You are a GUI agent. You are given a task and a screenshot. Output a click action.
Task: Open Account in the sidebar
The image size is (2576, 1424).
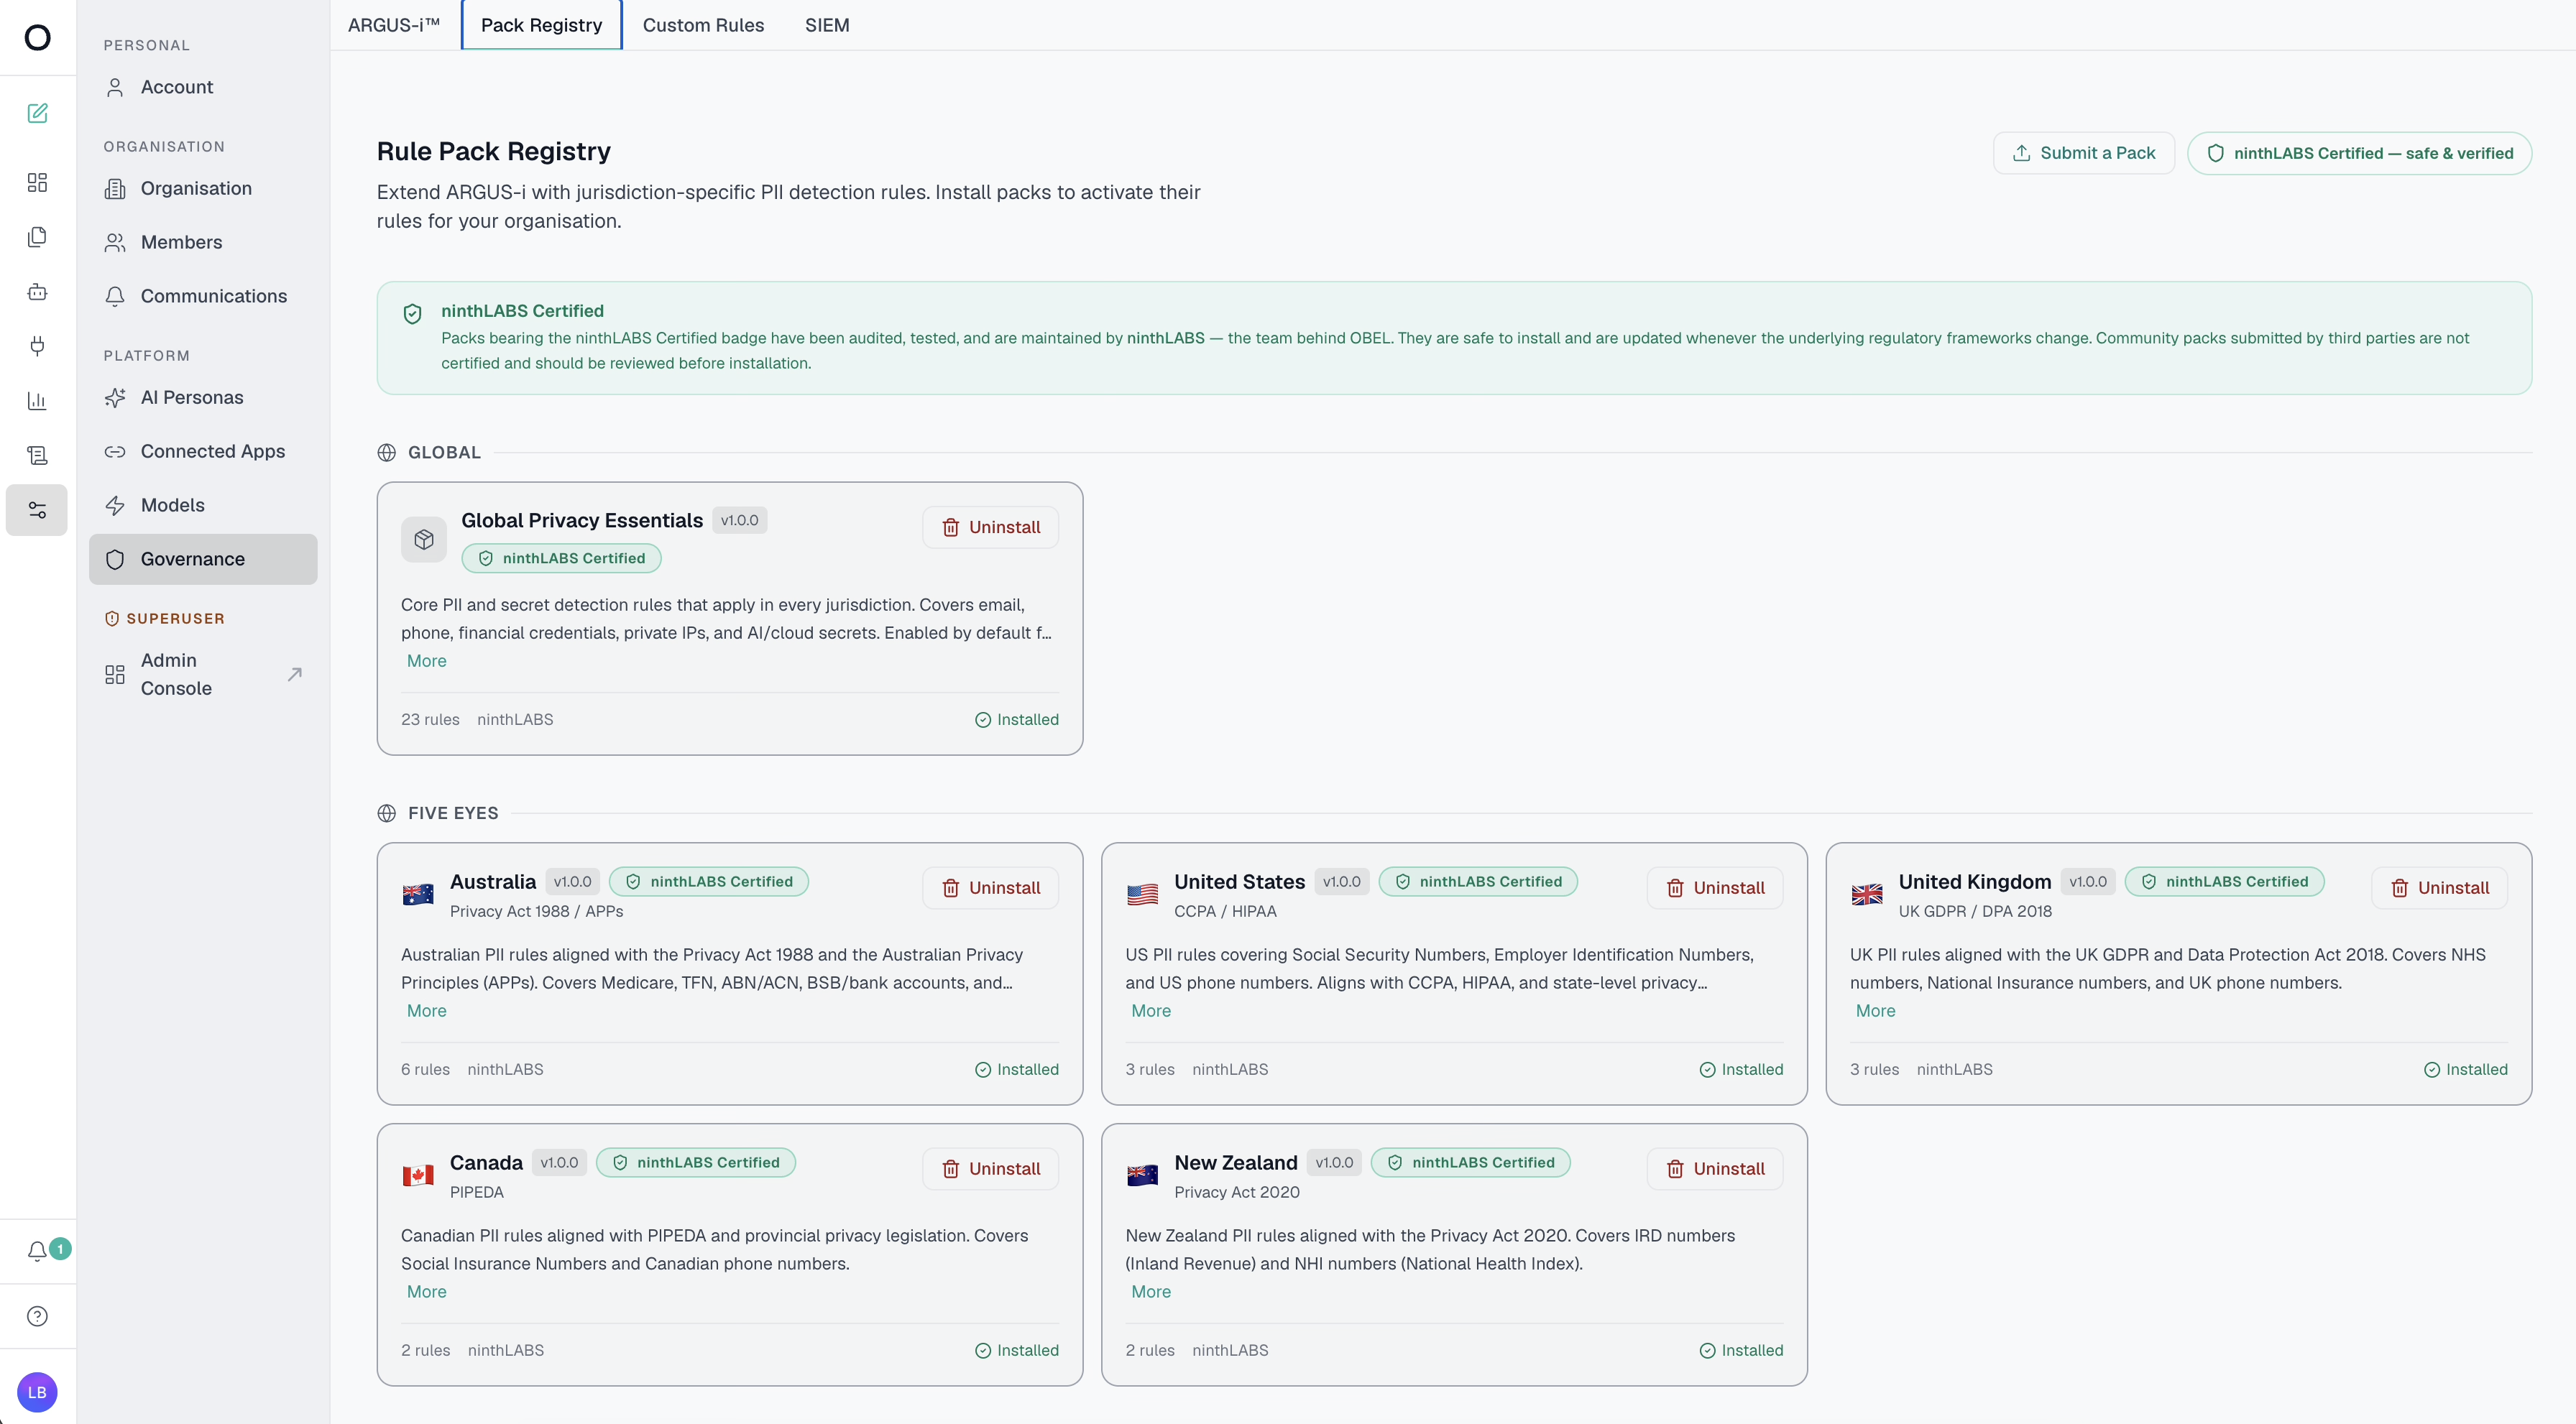click(x=203, y=87)
